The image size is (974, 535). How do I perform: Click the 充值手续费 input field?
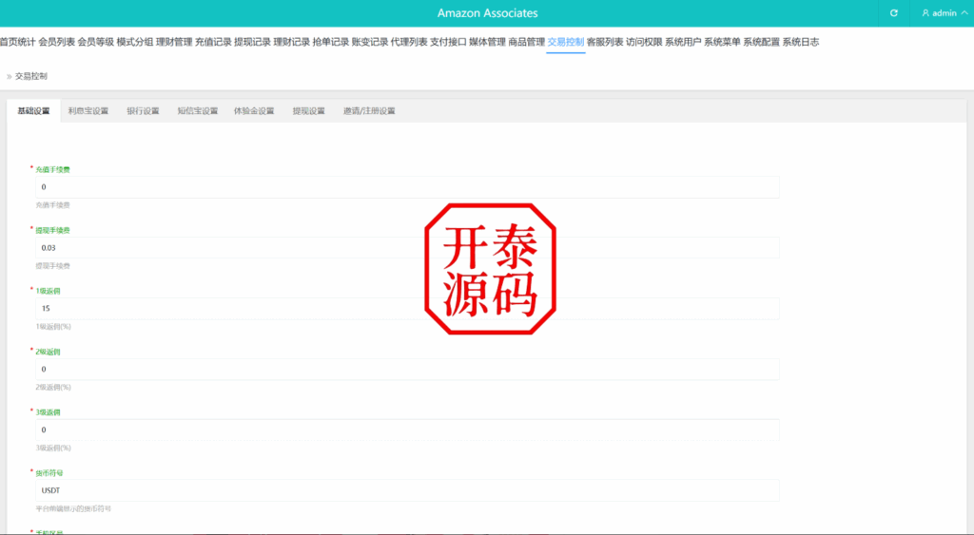(407, 187)
